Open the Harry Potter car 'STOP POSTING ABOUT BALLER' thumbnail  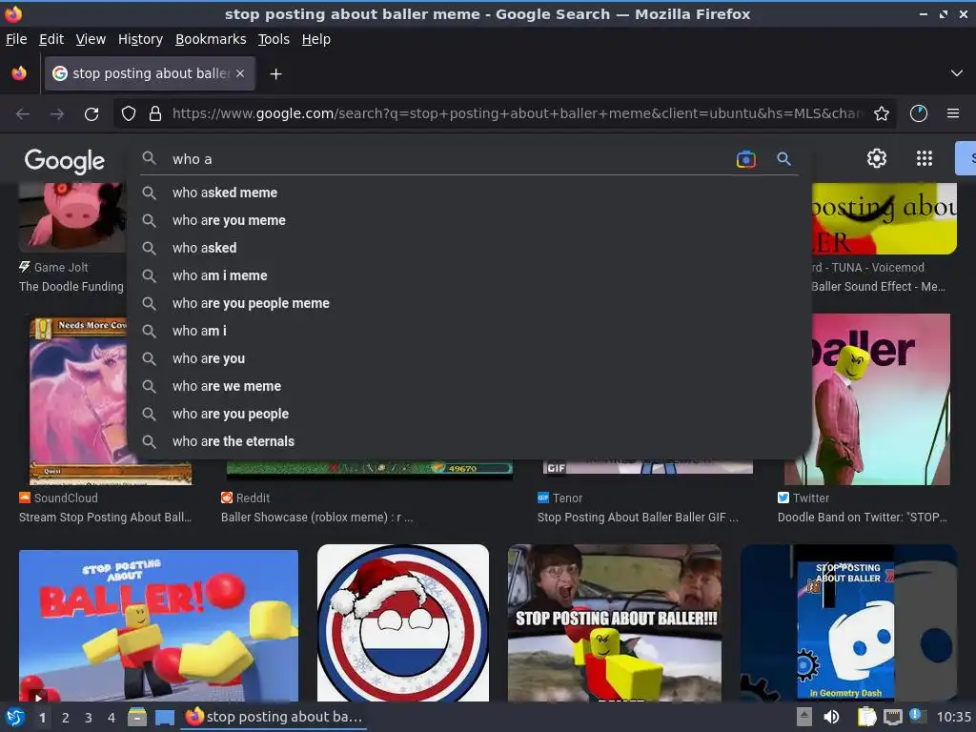click(615, 623)
